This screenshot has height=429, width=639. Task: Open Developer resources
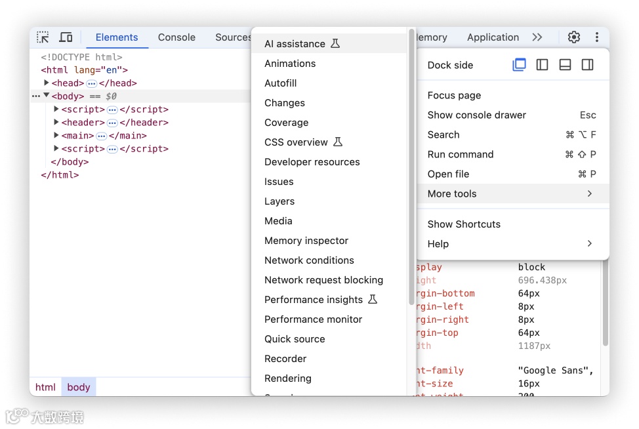[x=329, y=162]
